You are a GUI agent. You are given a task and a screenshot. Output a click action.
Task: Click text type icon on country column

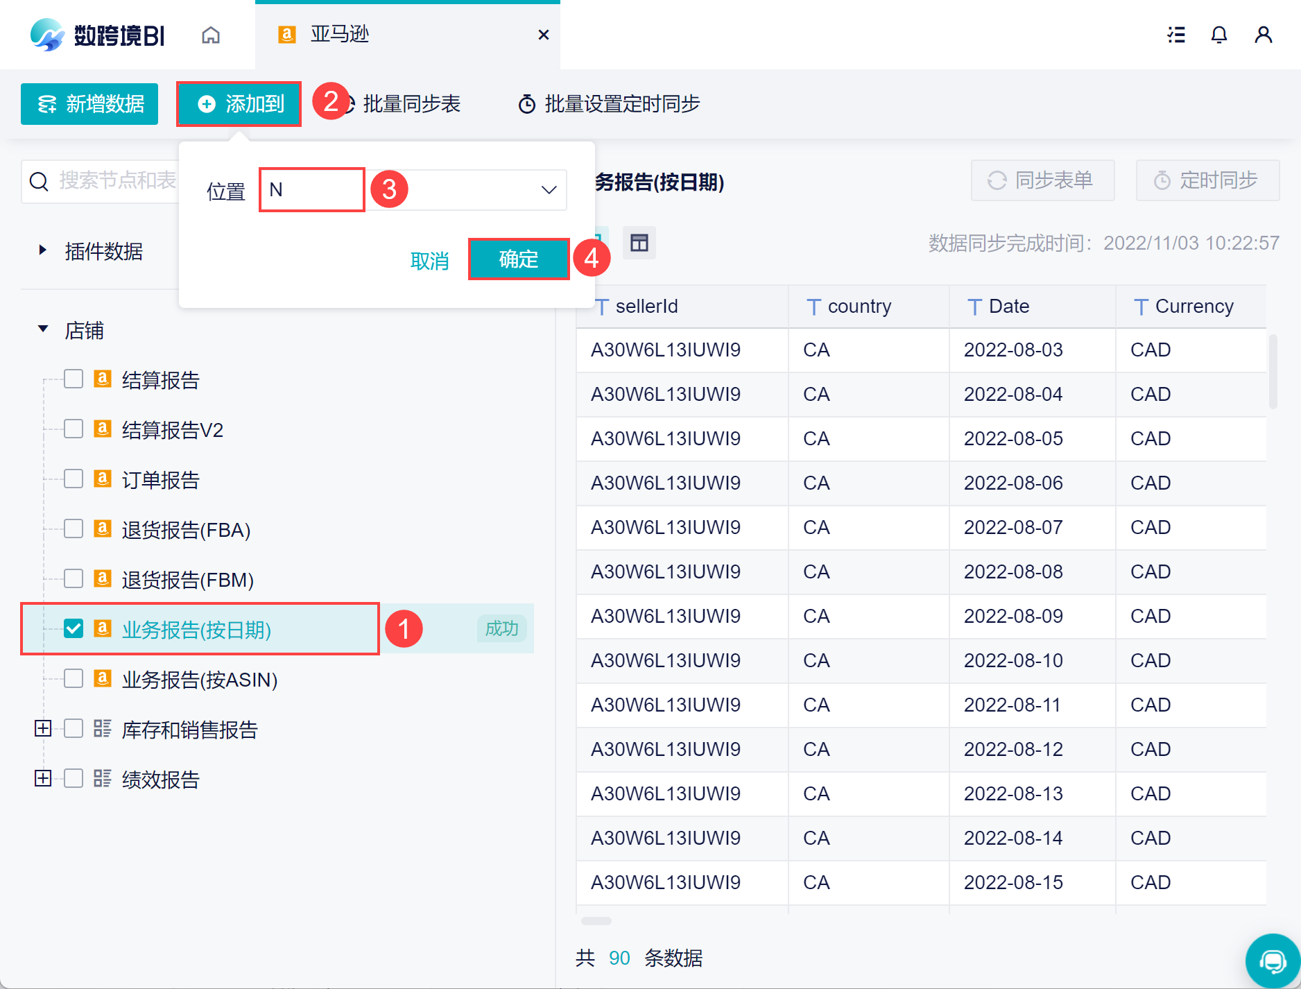(814, 307)
